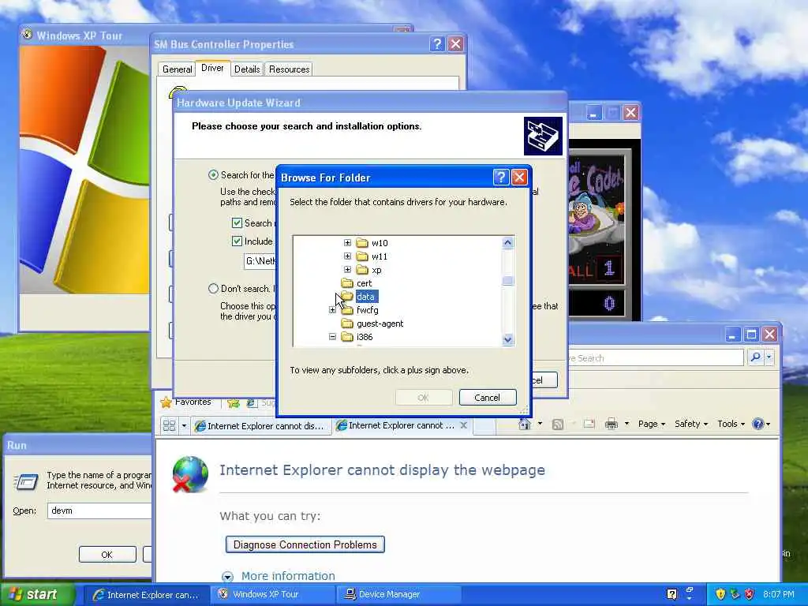Switch to the General tab in Properties
This screenshot has width=808, height=606.
click(177, 69)
